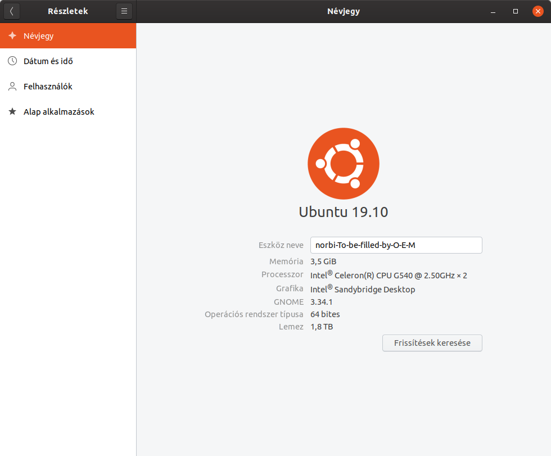Click the processor value Intel Celeron G540
The image size is (551, 456).
pyautogui.click(x=389, y=275)
